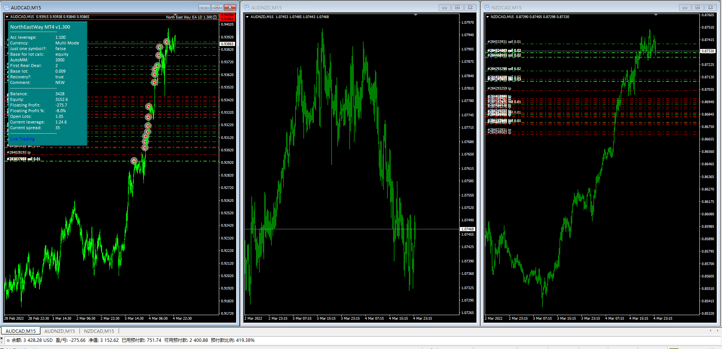722x349 pixels.
Task: Click the chart icon in the AUDCAD,M15 title bar
Action: [6, 8]
